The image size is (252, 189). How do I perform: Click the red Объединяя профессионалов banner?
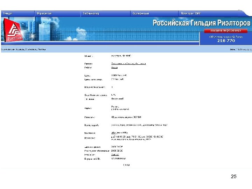(226, 31)
